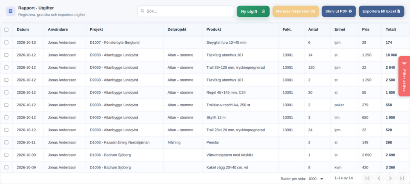
Task: Select the Våtrumssystem med tätskikt row checkbox
Action: pyautogui.click(x=6, y=155)
